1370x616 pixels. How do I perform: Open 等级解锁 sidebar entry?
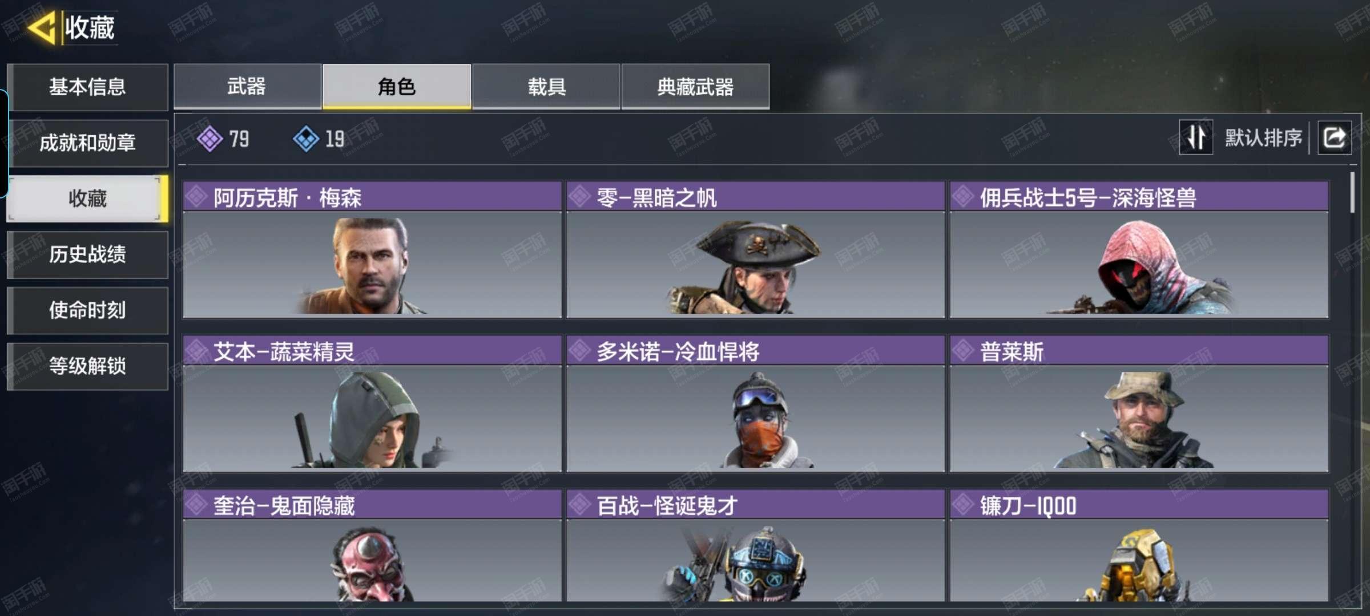pyautogui.click(x=88, y=366)
